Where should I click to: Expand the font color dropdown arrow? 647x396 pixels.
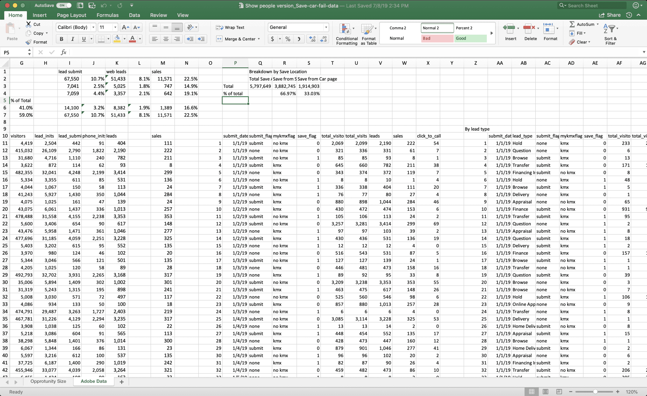140,39
